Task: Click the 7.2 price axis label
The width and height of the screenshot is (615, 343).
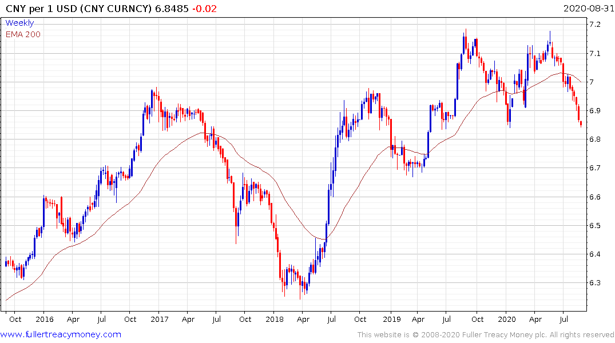Action: (x=594, y=25)
